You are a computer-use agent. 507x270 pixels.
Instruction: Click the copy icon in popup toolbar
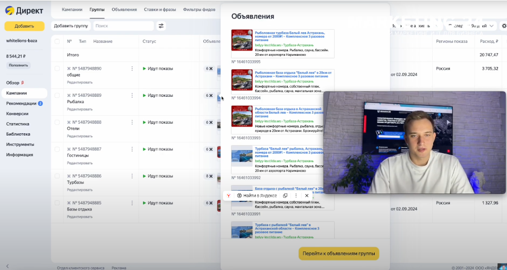pos(285,196)
